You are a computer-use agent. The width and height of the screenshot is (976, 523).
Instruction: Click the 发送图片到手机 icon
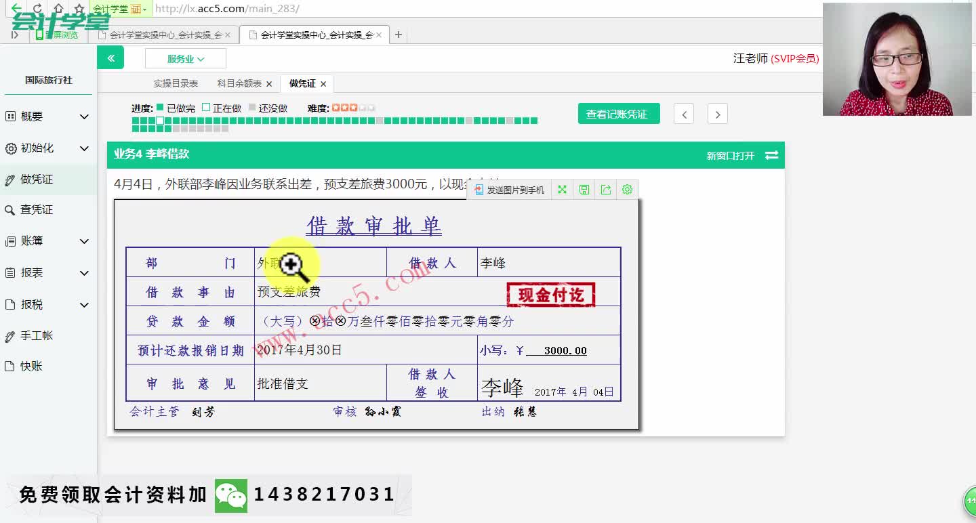tap(510, 189)
